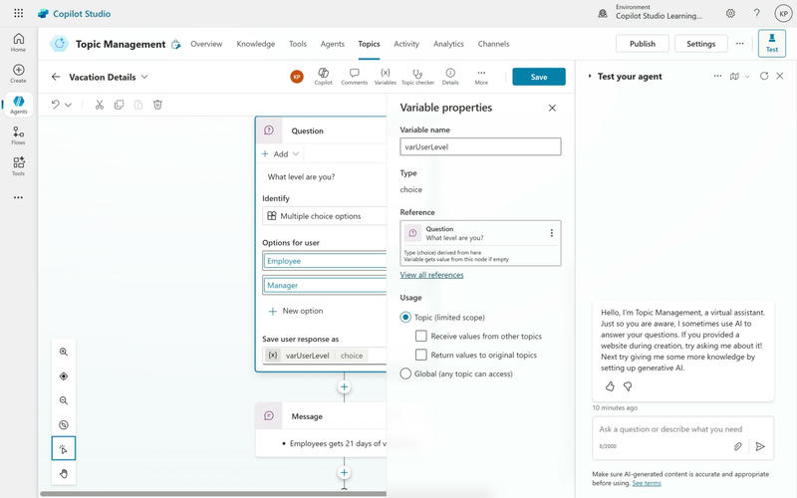The height and width of the screenshot is (498, 797).
Task: Expand the undo history dropdown arrow
Action: click(x=68, y=105)
